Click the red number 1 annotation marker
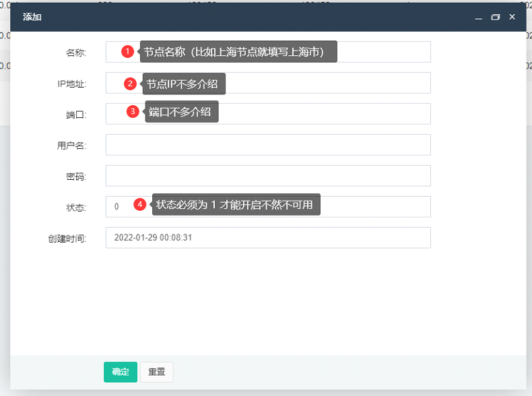Screen dimensions: 532x396 pyautogui.click(x=127, y=51)
